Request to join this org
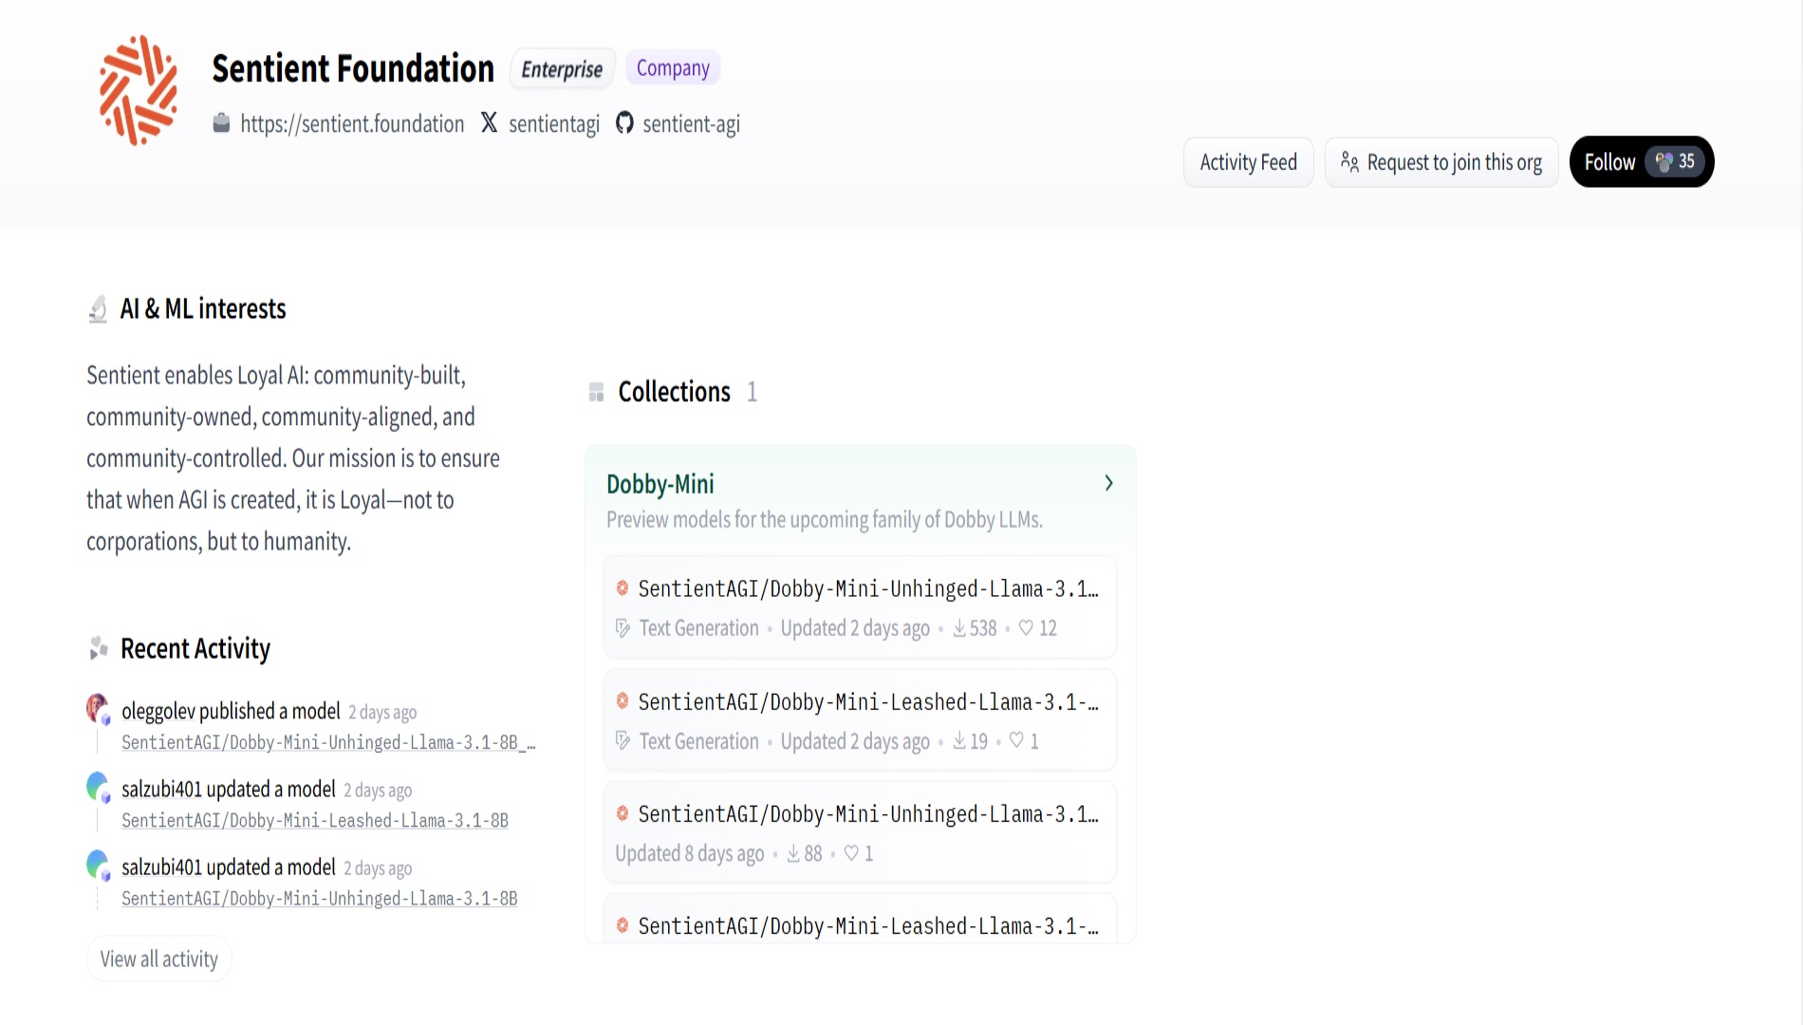Image resolution: width=1803 pixels, height=1025 pixels. click(1441, 162)
